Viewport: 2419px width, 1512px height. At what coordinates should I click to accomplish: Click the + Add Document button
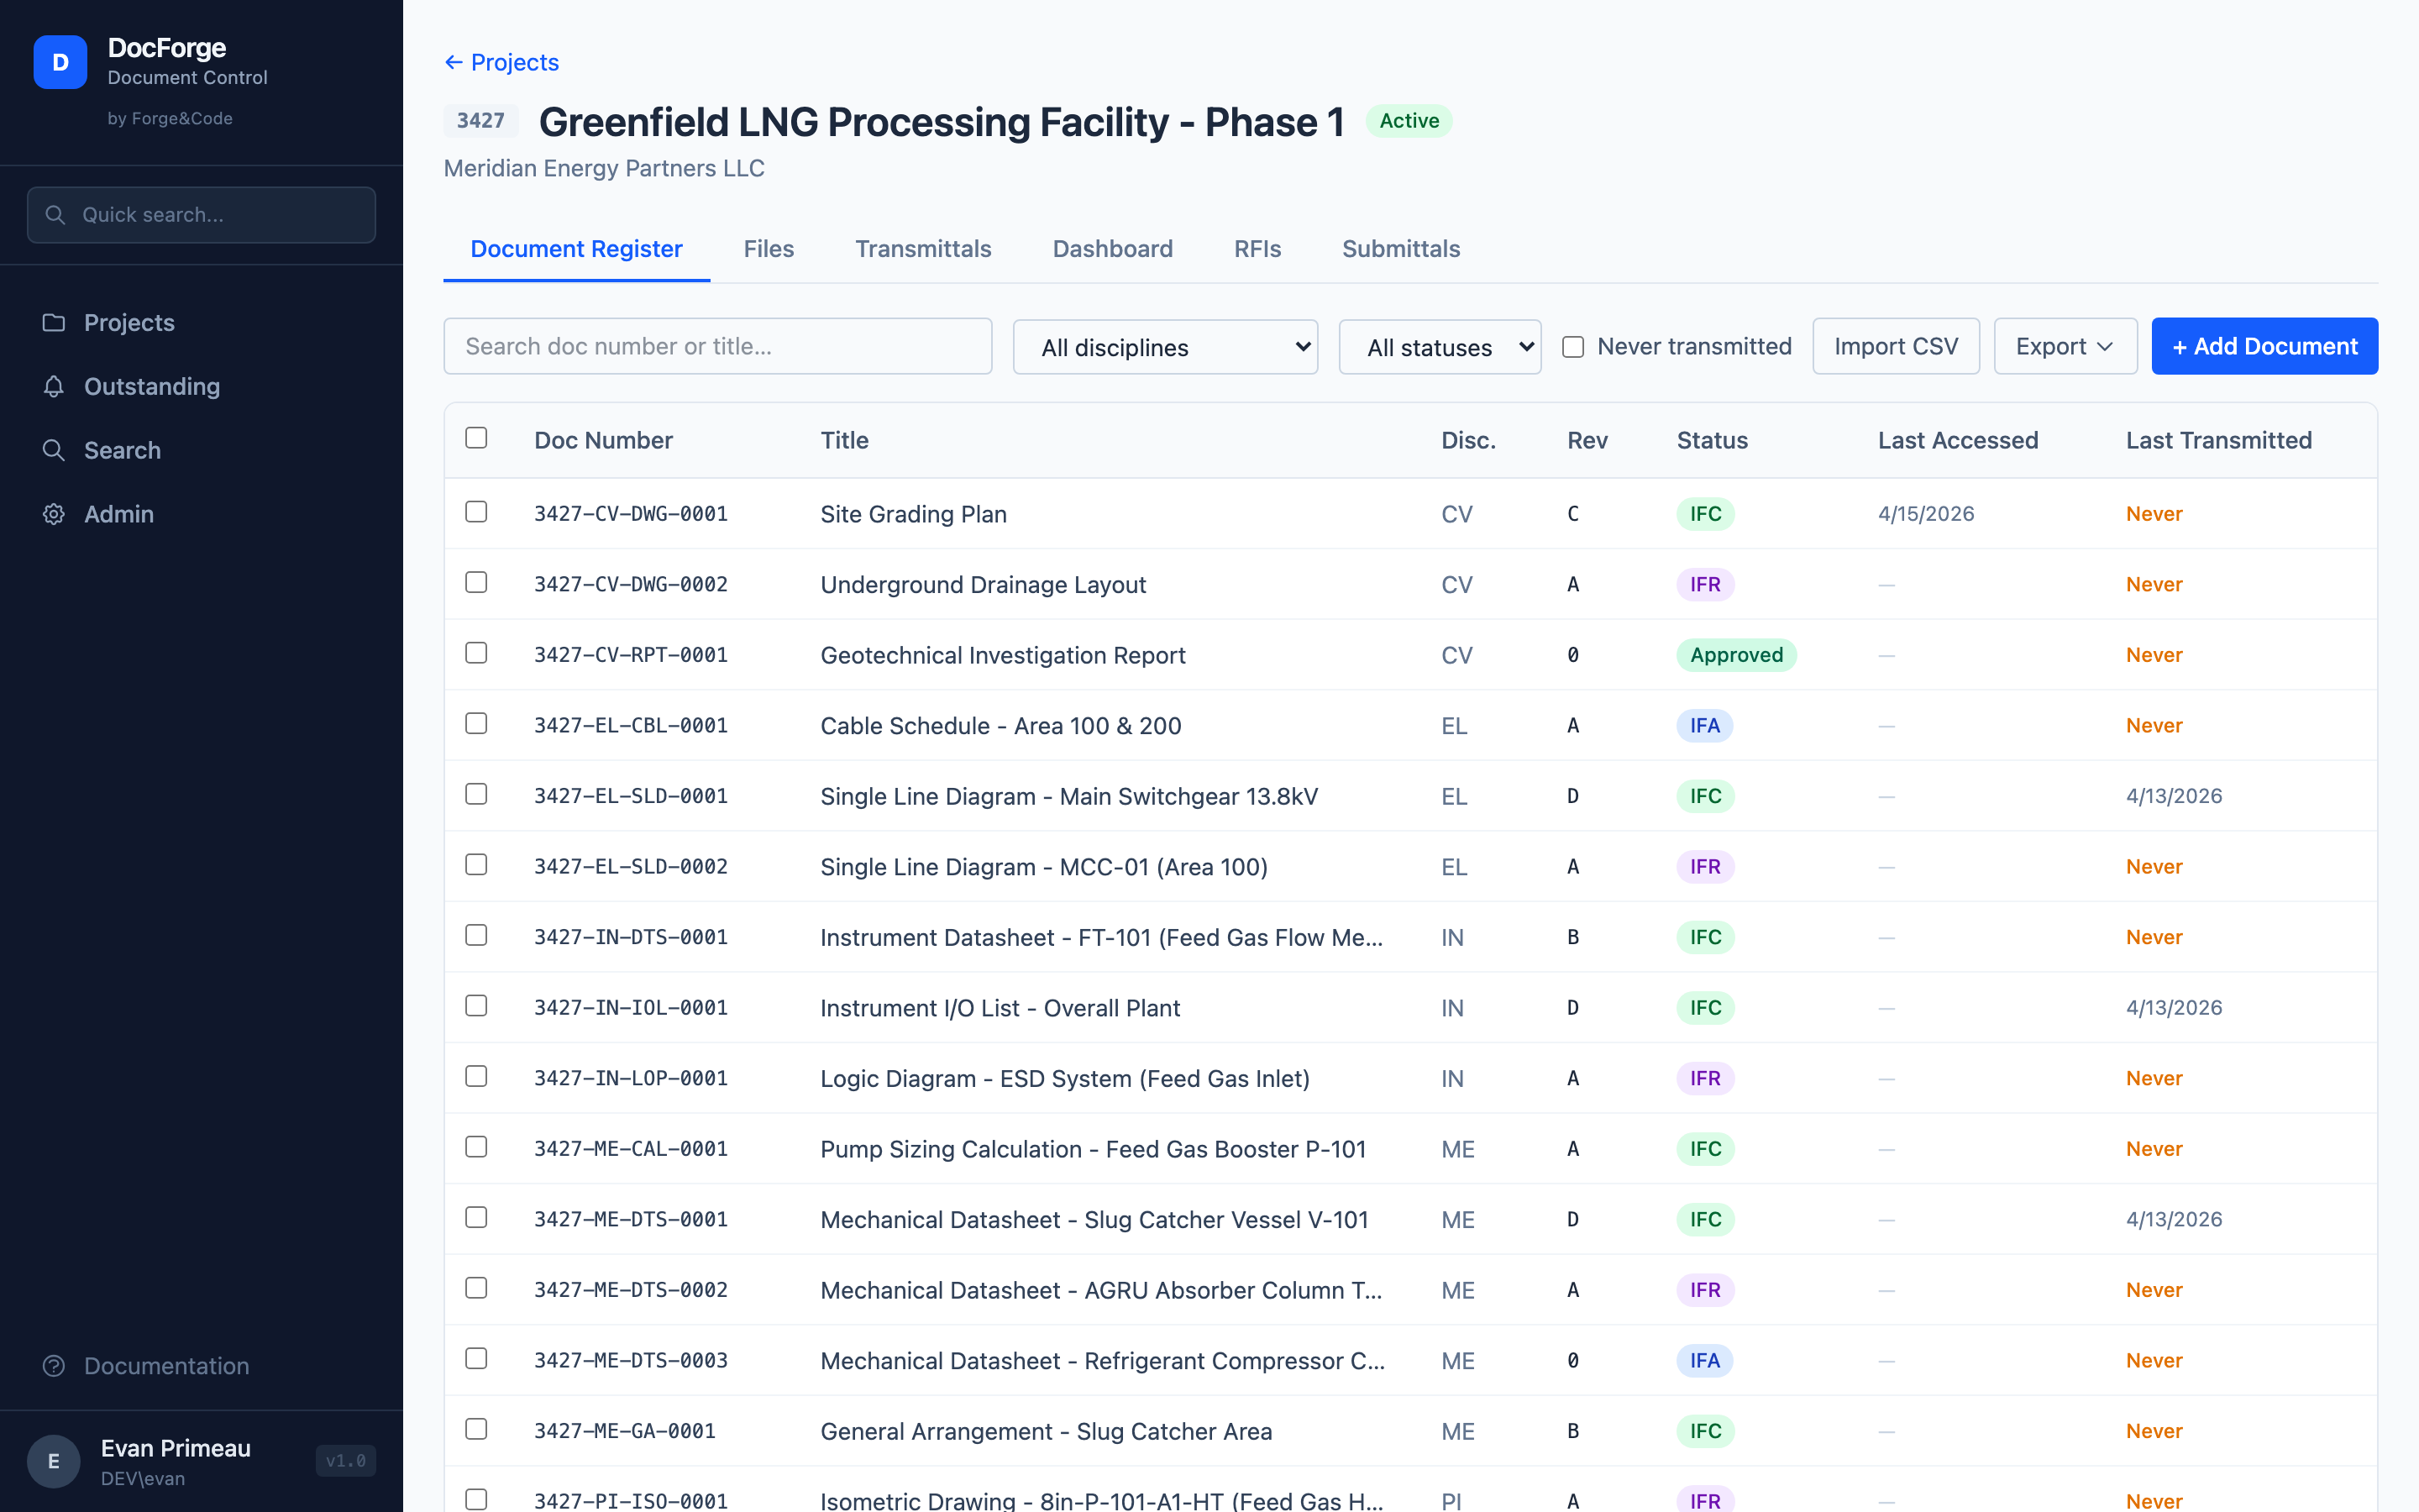[2264, 346]
